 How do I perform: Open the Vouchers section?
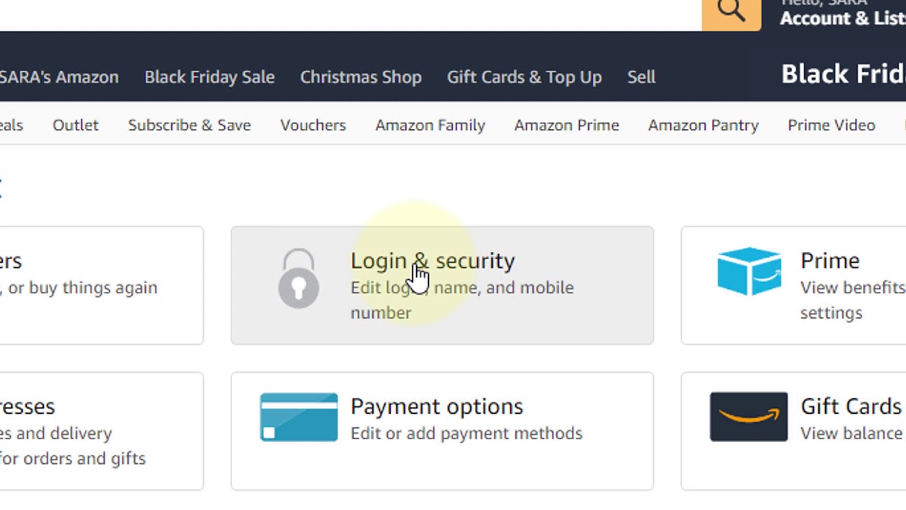(313, 125)
